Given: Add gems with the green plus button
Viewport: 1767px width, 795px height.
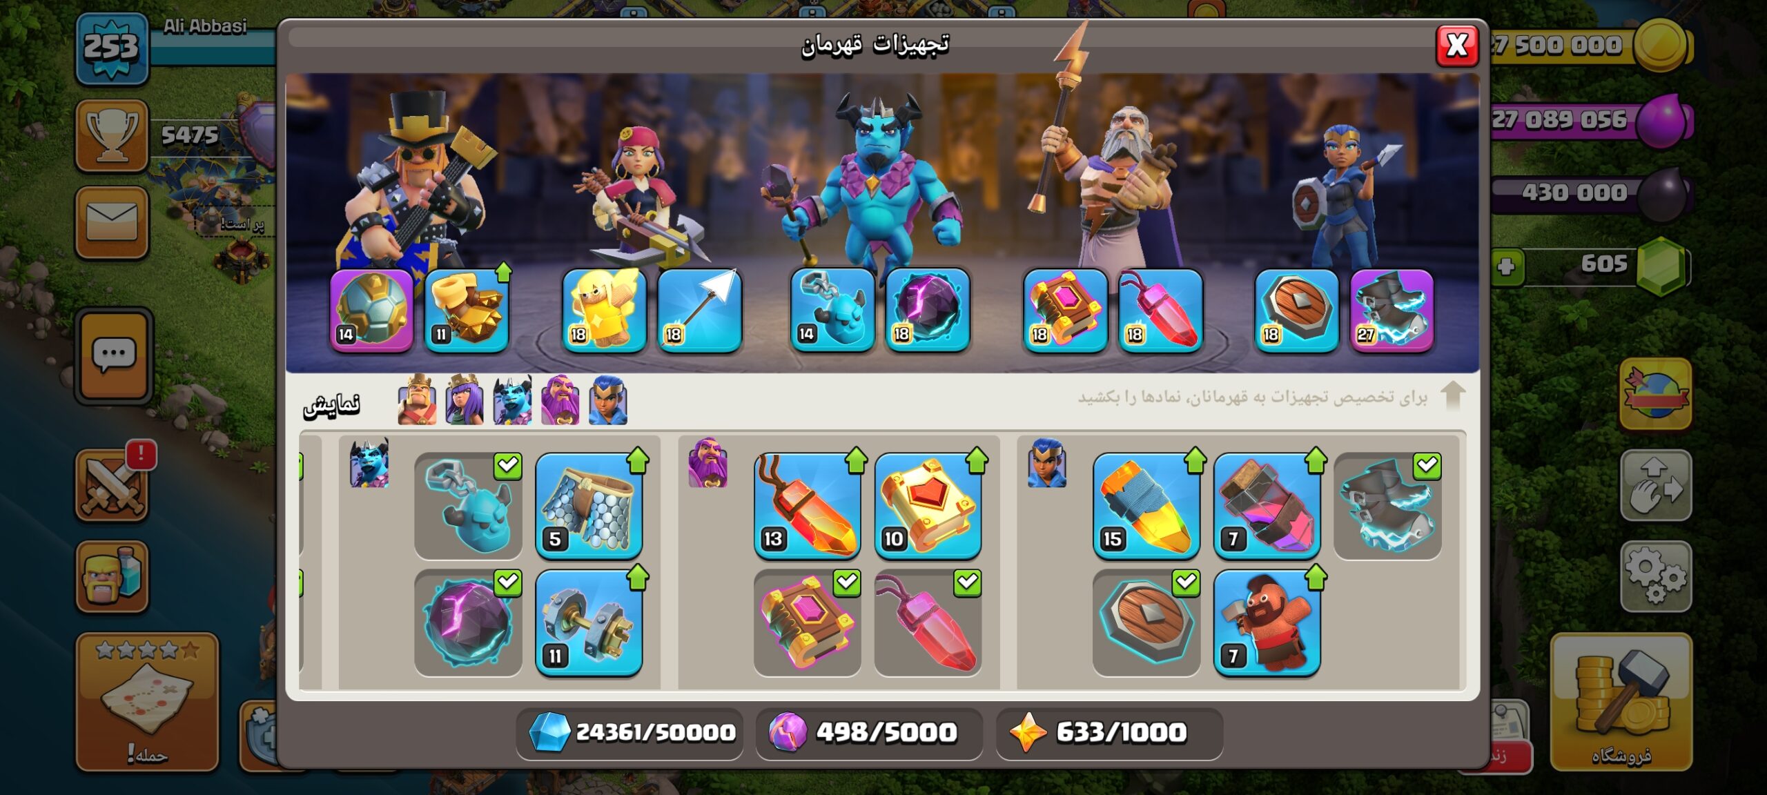Looking at the screenshot, I should coord(1505,266).
